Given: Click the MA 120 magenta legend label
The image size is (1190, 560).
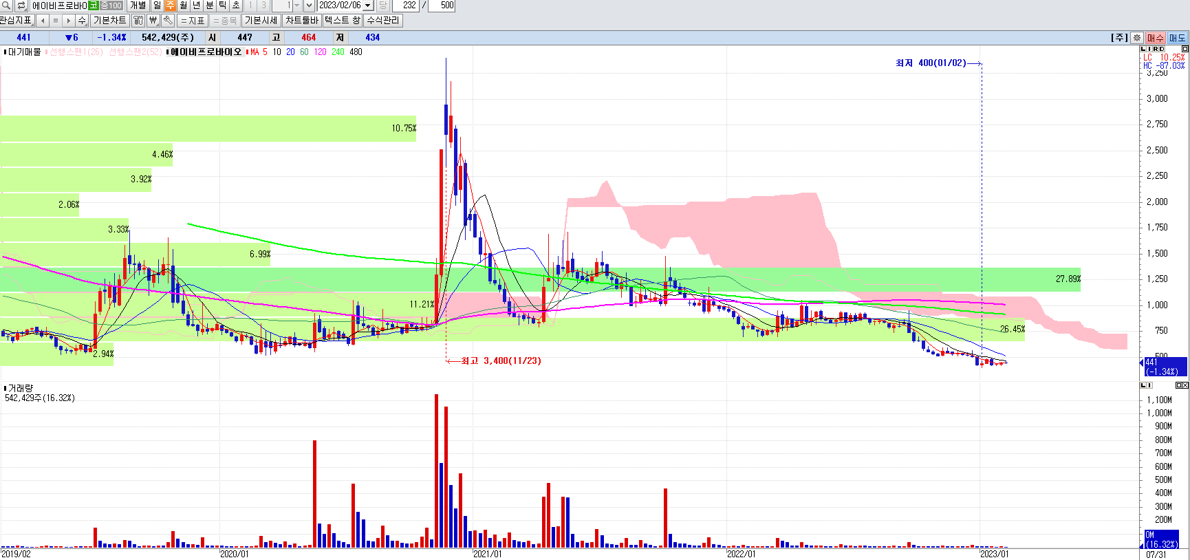Looking at the screenshot, I should click(x=320, y=52).
